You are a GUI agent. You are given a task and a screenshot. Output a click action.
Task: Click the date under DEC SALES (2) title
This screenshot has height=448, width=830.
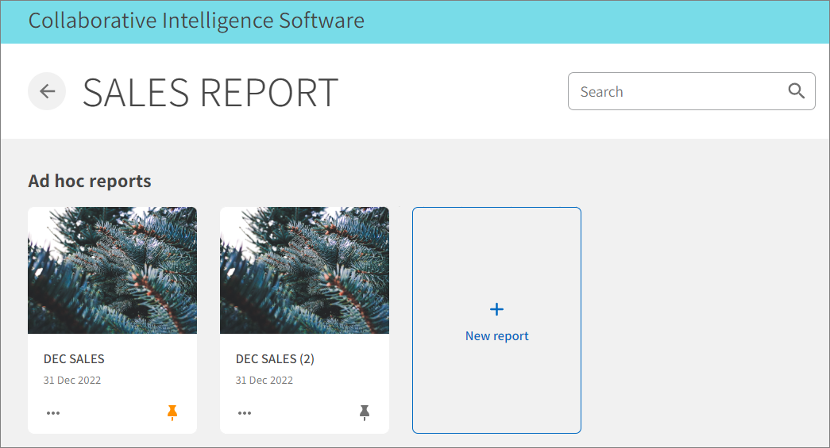point(264,381)
